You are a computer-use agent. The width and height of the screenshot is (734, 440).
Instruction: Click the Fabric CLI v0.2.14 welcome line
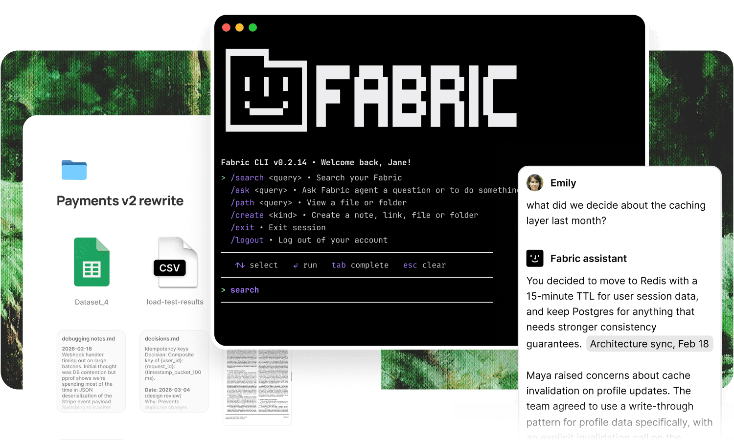[316, 163]
